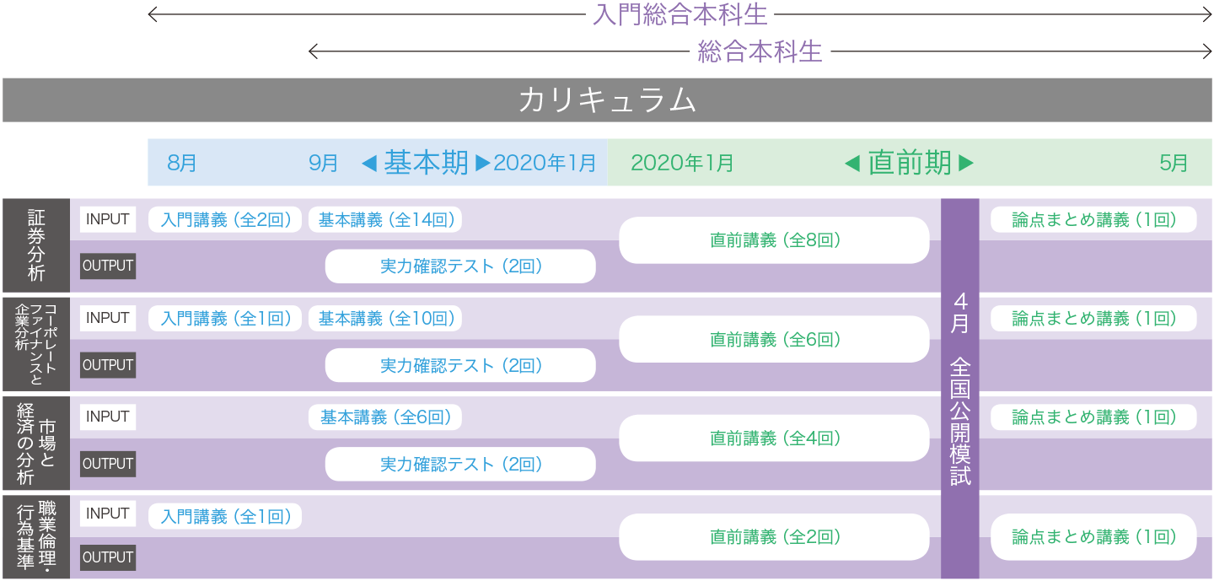This screenshot has height=581, width=1214.
Task: Click the 4月 全国公開模試 vertical bar
Action: point(960,389)
